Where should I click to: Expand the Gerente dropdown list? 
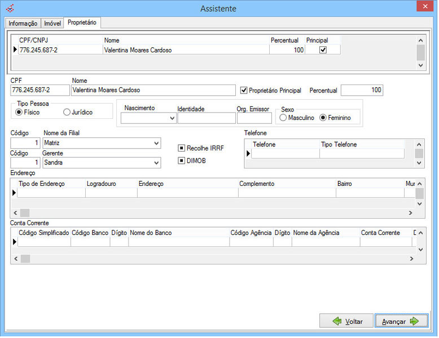point(156,163)
